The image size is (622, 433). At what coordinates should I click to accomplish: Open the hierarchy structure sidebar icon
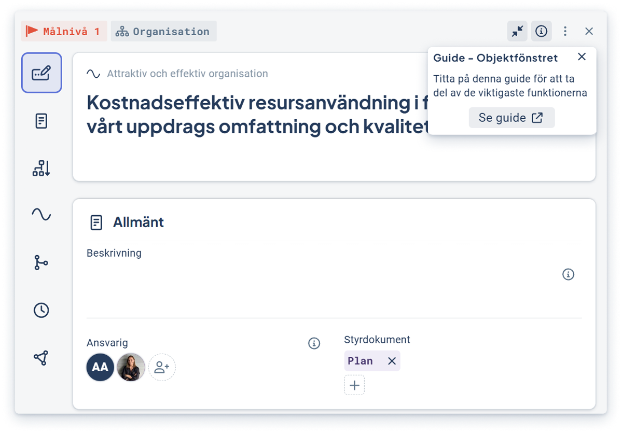coord(42,168)
